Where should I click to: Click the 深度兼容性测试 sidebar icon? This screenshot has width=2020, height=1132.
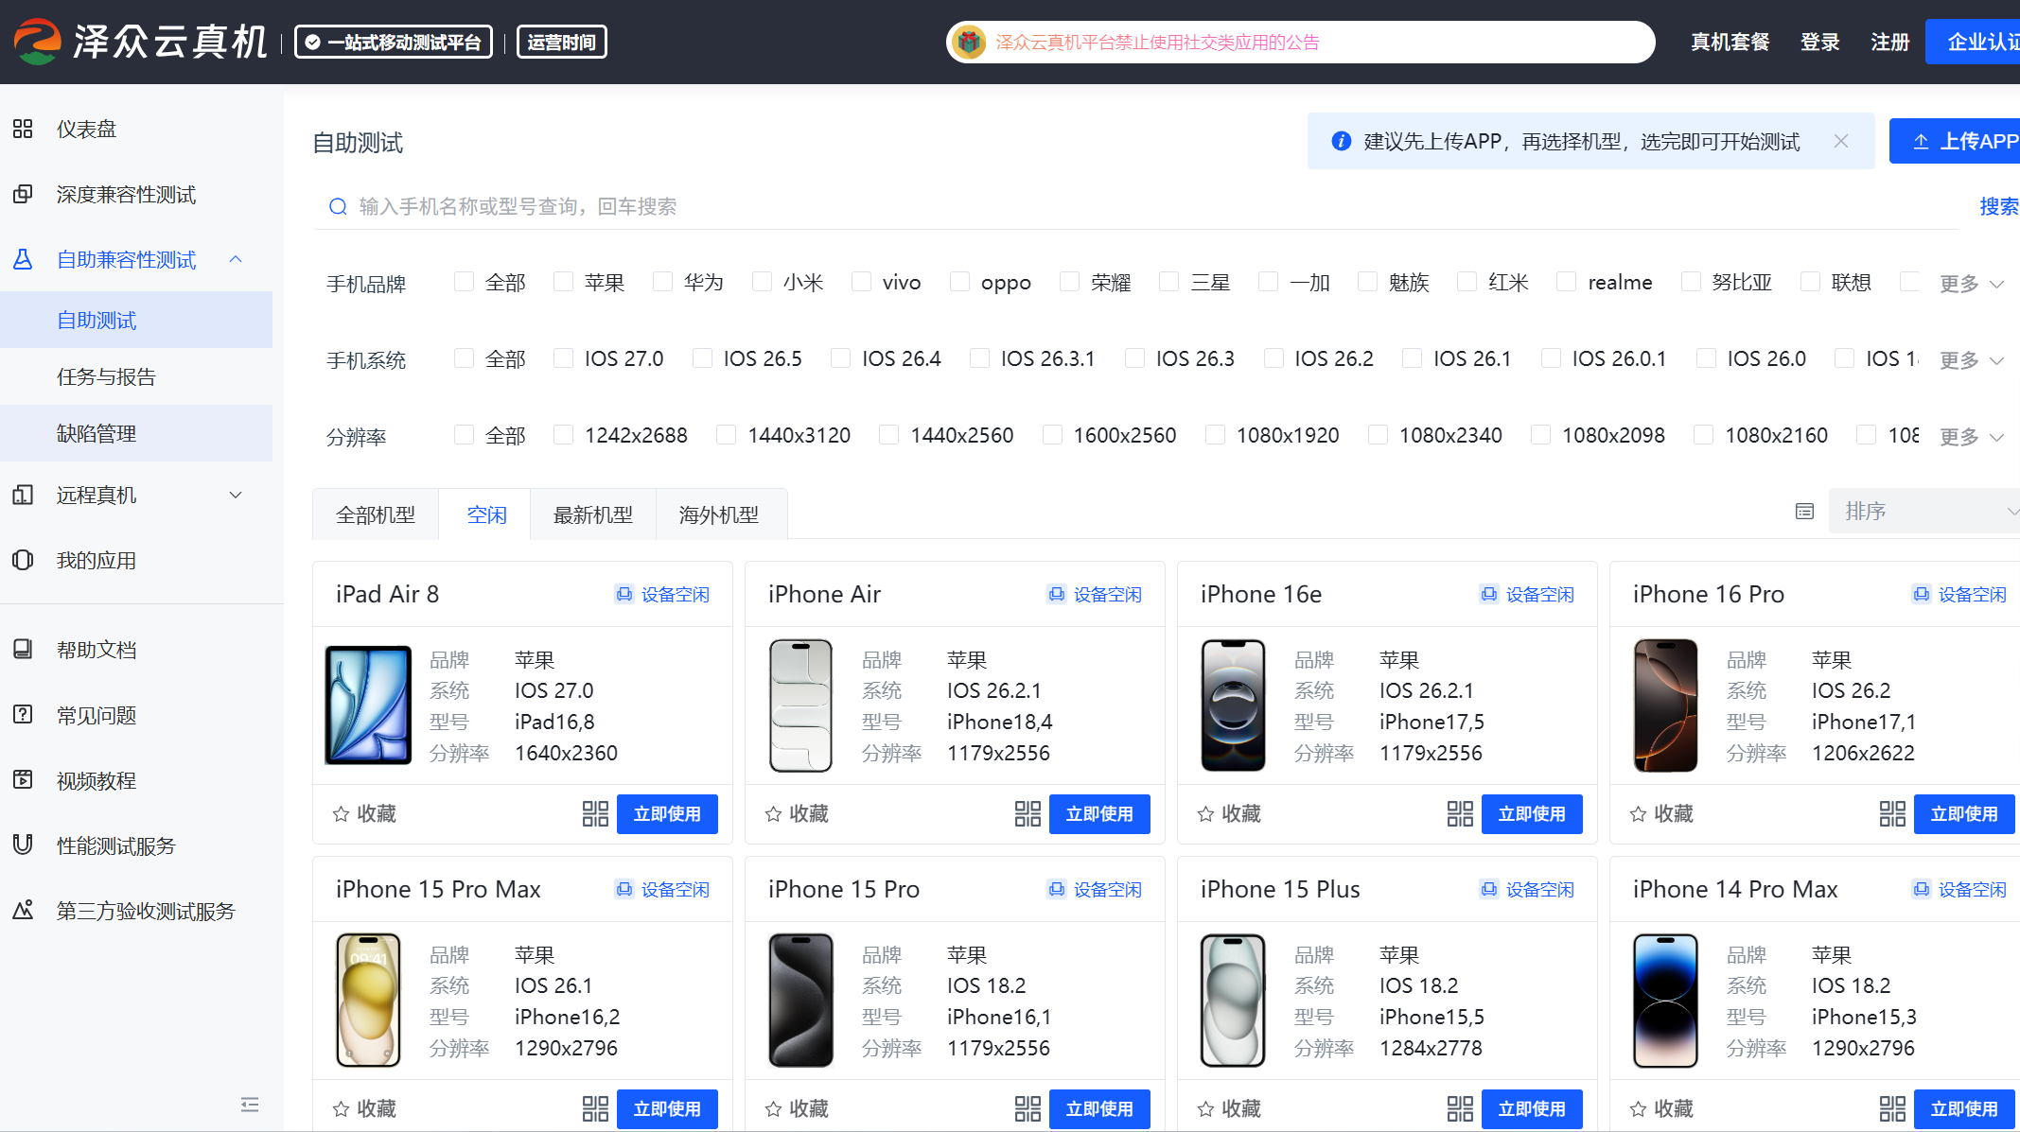(x=23, y=194)
